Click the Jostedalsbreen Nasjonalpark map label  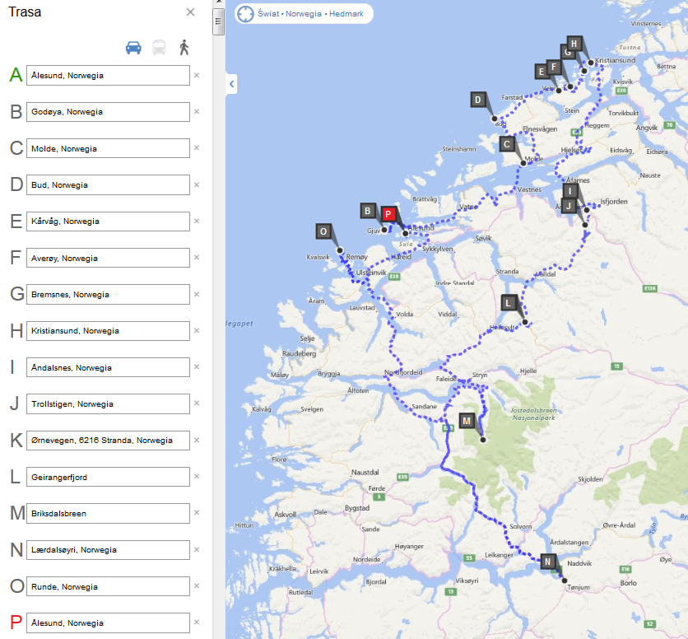click(x=533, y=414)
